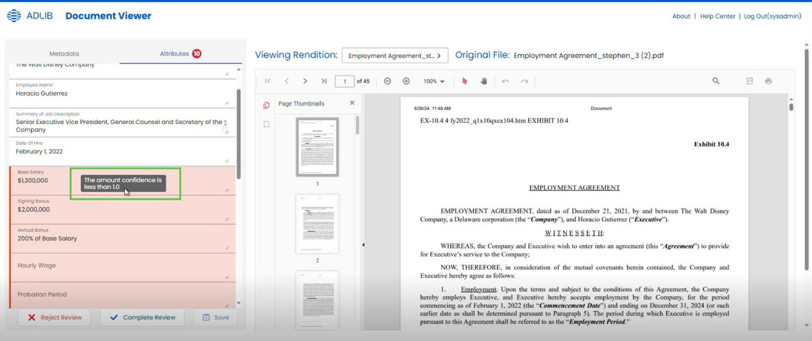Close the Page Thumbnails panel
The height and width of the screenshot is (341, 812).
(352, 103)
